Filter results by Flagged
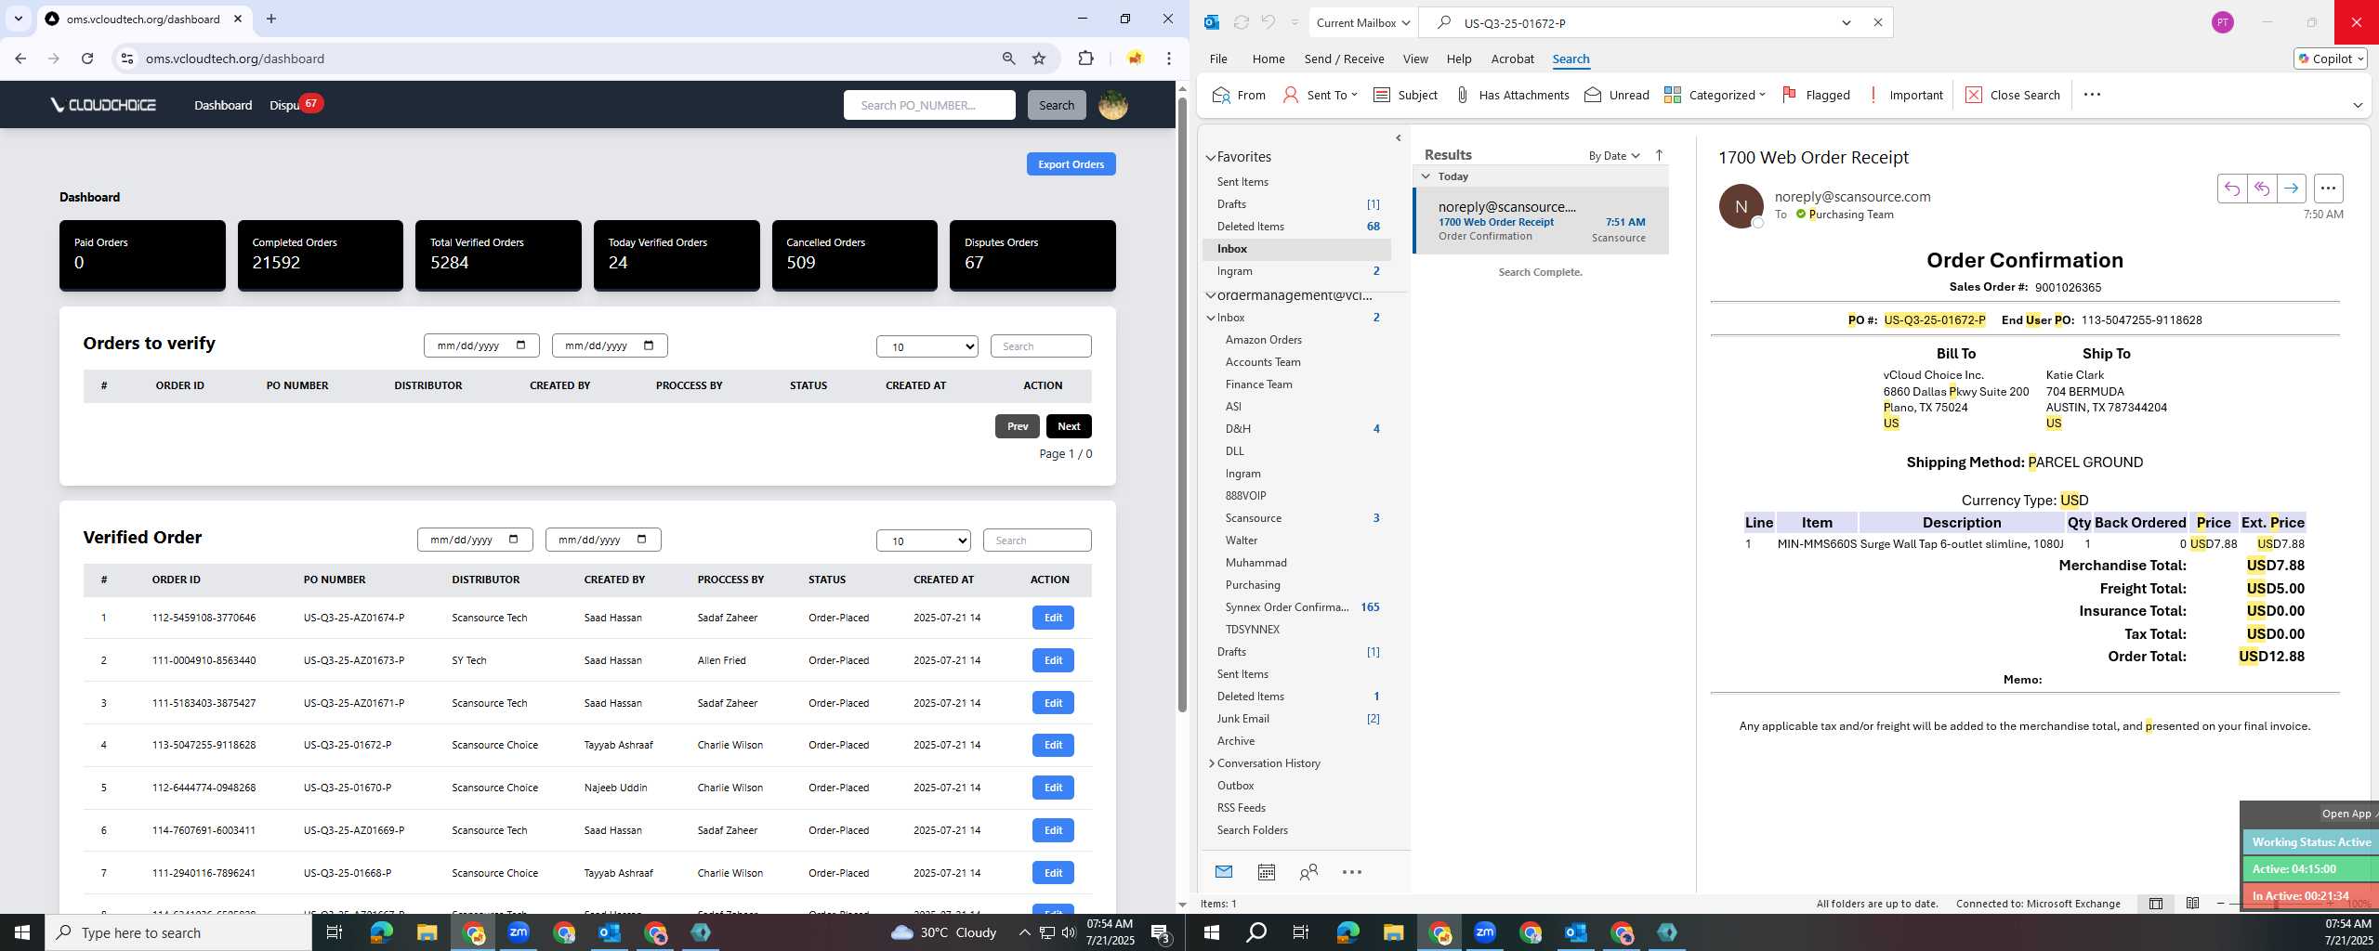The width and height of the screenshot is (2379, 951). point(1816,95)
